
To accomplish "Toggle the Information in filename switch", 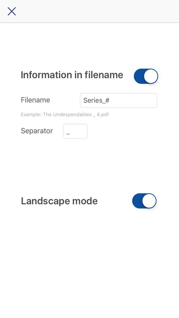I will [x=146, y=76].
